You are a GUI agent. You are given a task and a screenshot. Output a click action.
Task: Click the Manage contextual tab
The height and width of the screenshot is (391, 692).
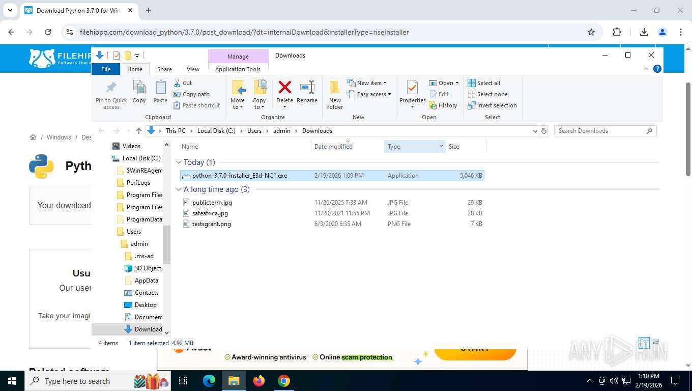coord(238,57)
